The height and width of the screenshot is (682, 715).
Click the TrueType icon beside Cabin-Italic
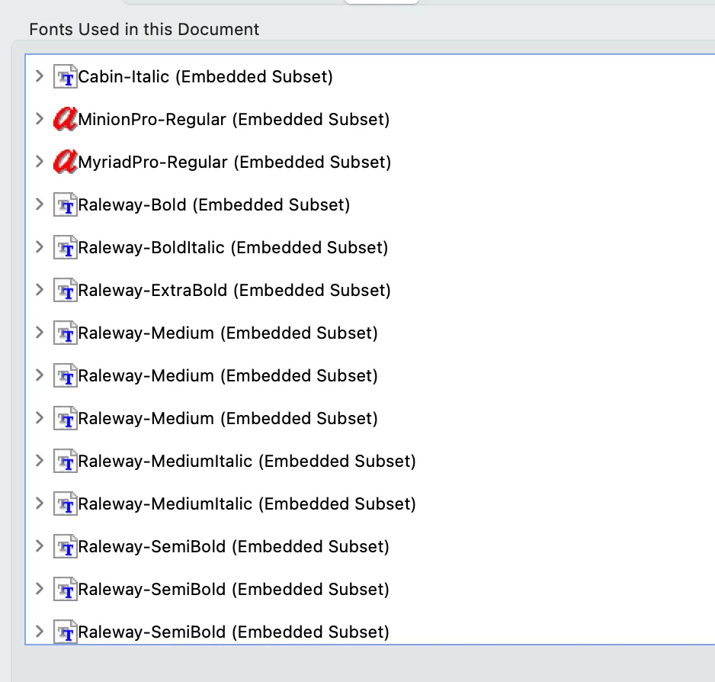[x=66, y=76]
